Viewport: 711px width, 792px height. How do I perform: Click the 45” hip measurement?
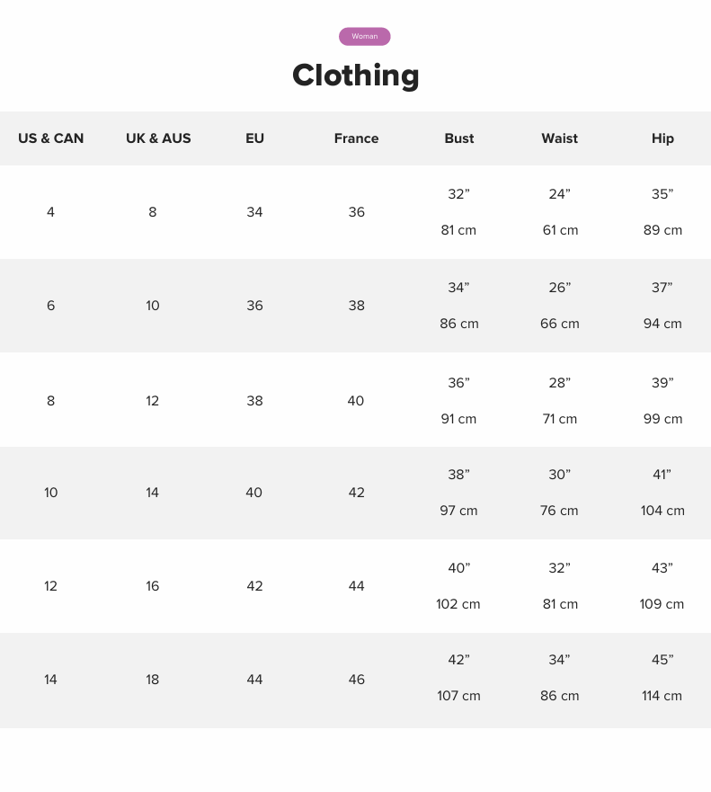662,660
